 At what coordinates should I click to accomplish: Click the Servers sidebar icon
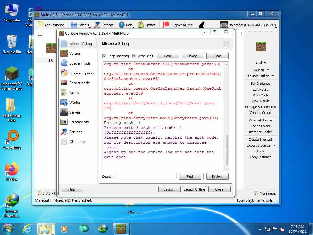pyautogui.click(x=64, y=112)
